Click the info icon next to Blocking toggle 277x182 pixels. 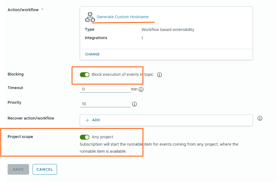click(x=160, y=75)
